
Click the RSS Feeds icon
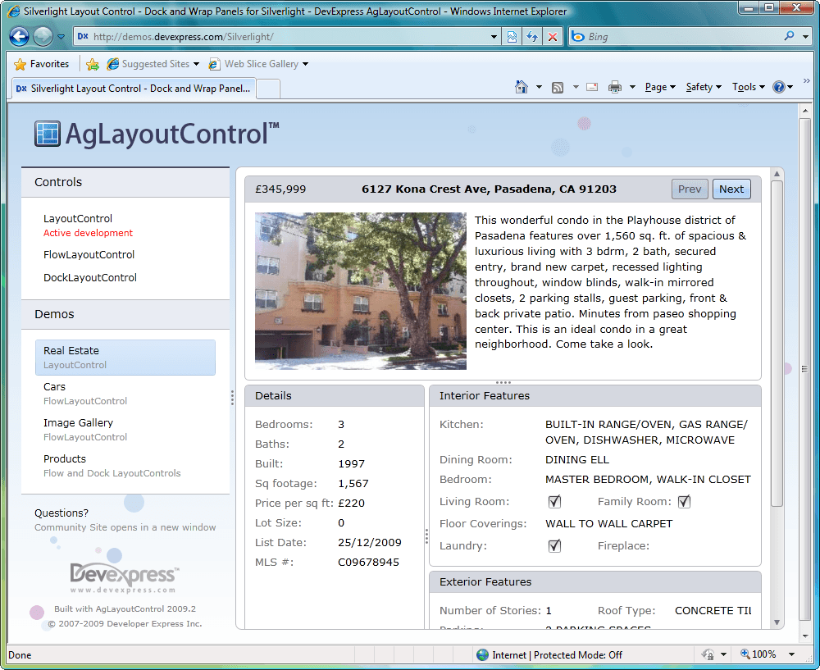click(x=558, y=88)
